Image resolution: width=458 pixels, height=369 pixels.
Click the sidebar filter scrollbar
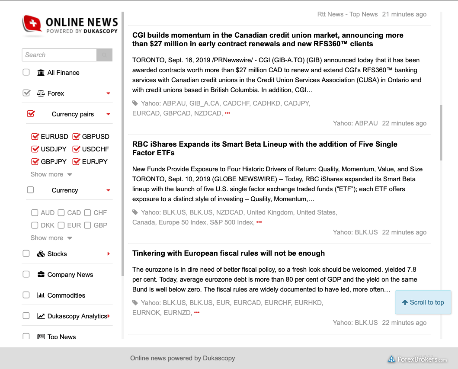pyautogui.click(x=123, y=144)
